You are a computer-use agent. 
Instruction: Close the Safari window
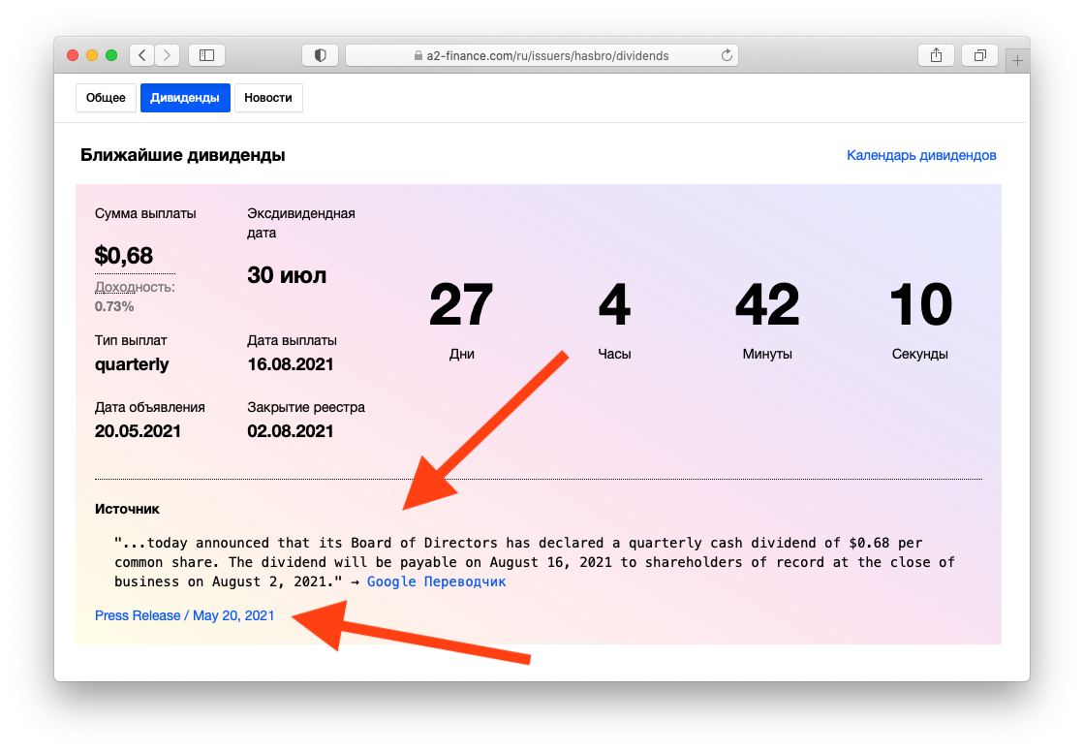coord(73,55)
